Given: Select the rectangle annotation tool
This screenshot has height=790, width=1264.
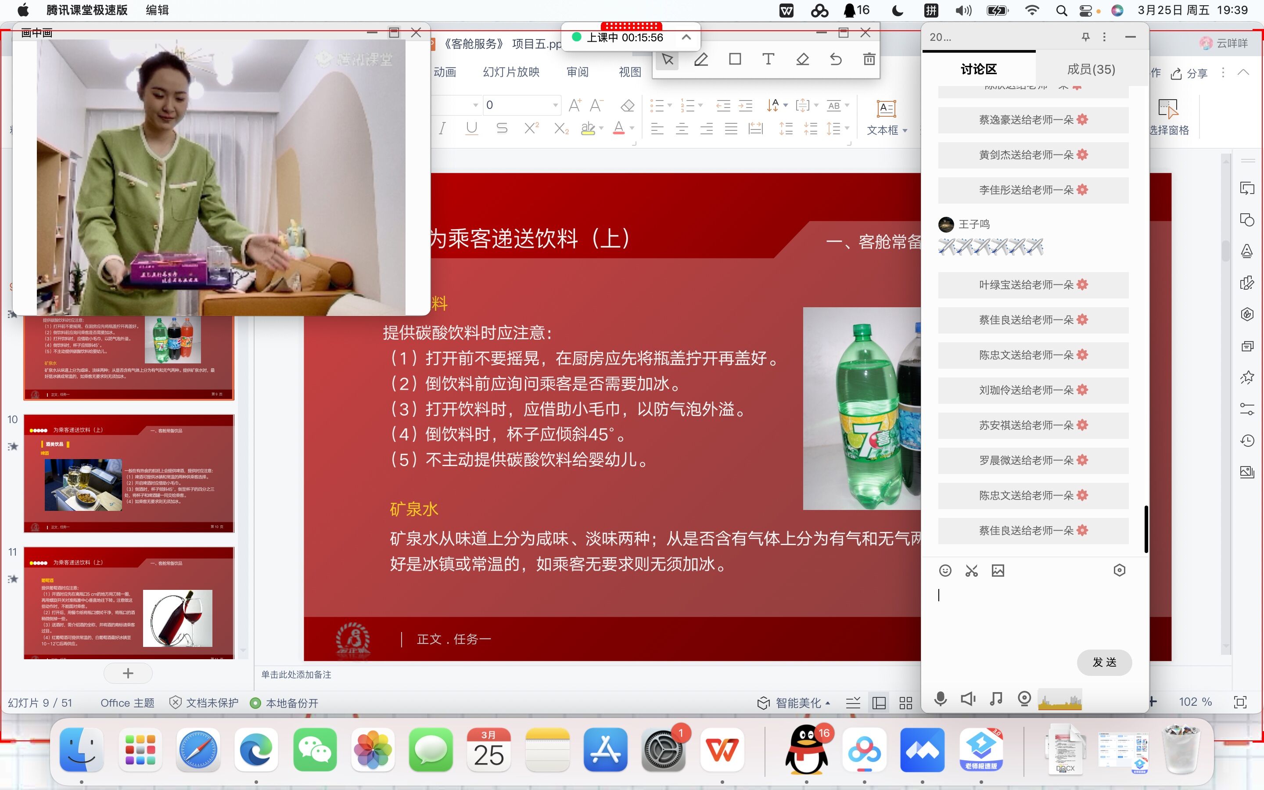Looking at the screenshot, I should pyautogui.click(x=735, y=59).
